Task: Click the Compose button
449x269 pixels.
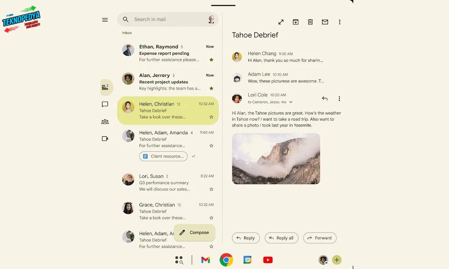Action: 194,232
